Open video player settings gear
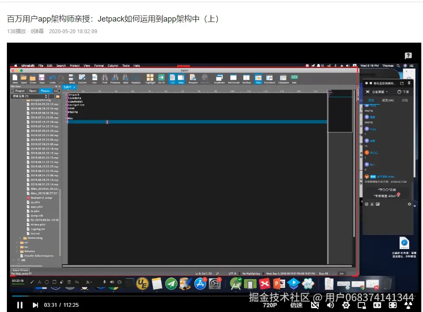 pos(346,305)
